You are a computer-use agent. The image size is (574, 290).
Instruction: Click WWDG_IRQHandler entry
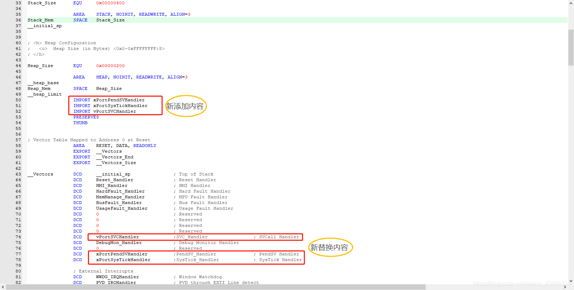(x=118, y=277)
